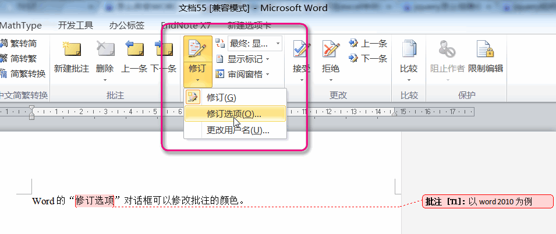
Task: Open the 新建选项卡 tab
Action: pos(249,25)
